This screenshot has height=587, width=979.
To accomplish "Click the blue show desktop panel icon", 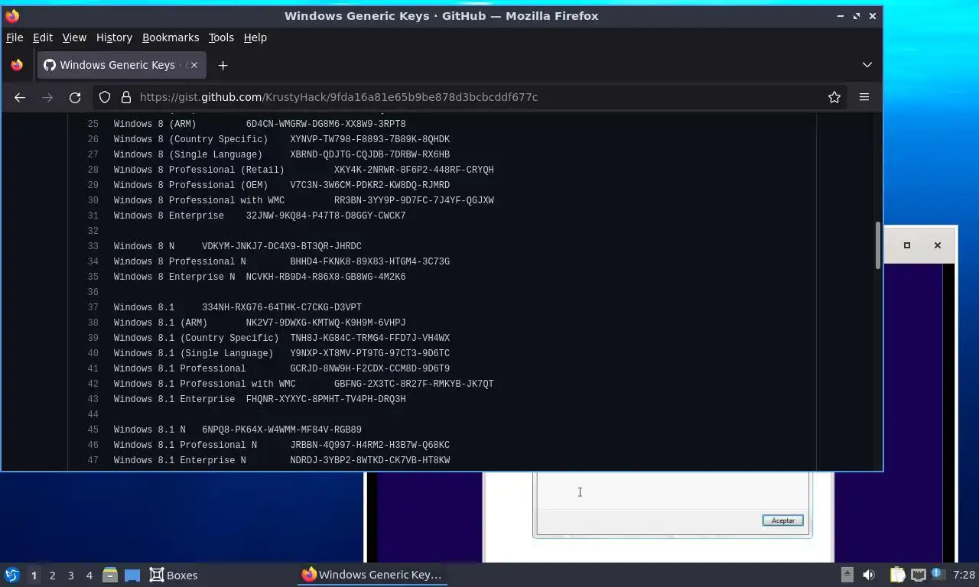I will coord(132,575).
